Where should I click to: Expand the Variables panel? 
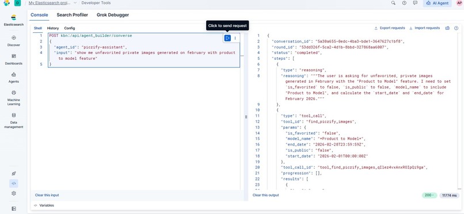point(44,205)
